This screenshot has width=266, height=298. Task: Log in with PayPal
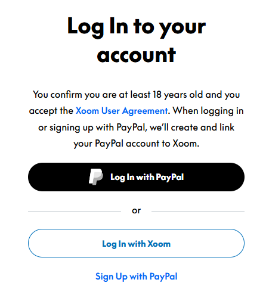(x=136, y=177)
